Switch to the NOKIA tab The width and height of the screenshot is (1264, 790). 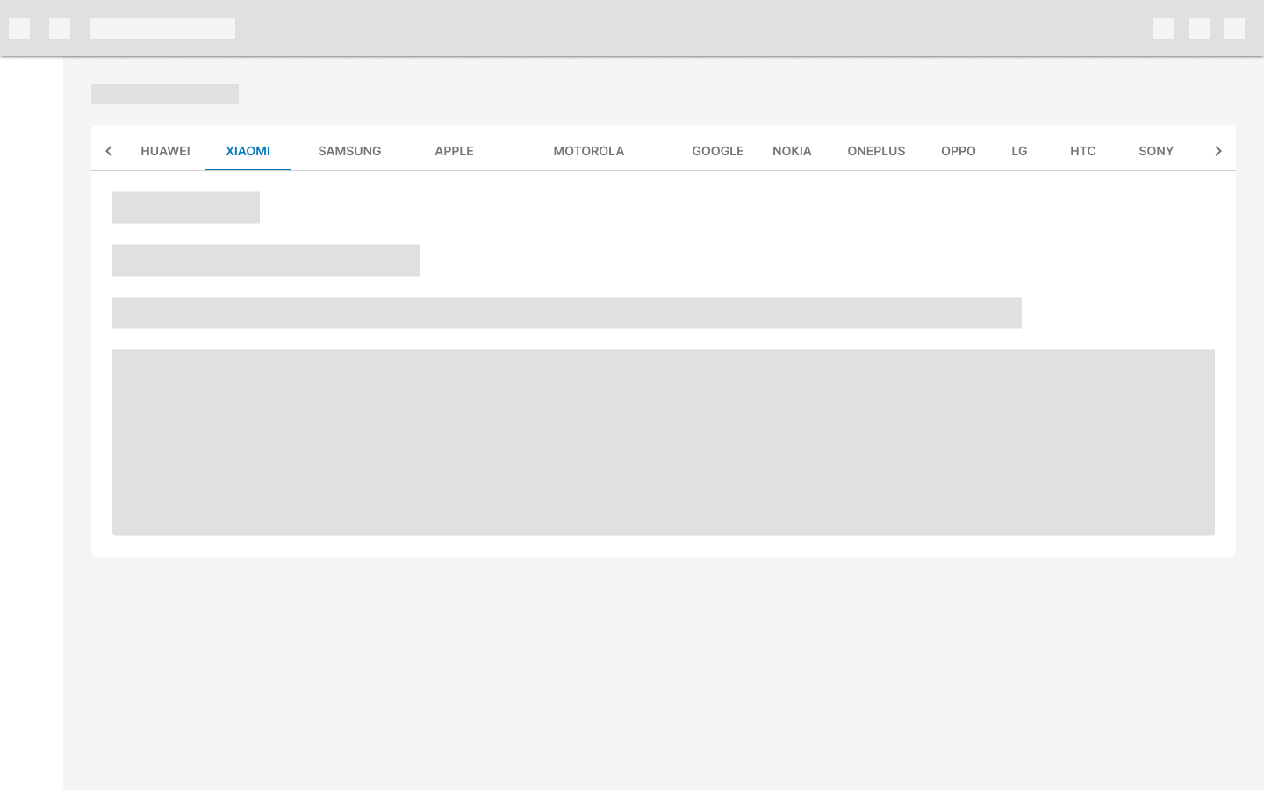tap(792, 151)
